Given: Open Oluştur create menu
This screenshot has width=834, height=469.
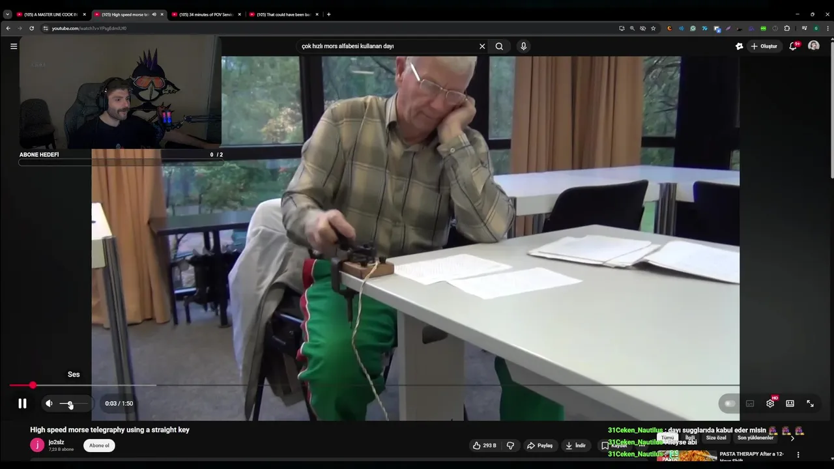Looking at the screenshot, I should [x=764, y=46].
